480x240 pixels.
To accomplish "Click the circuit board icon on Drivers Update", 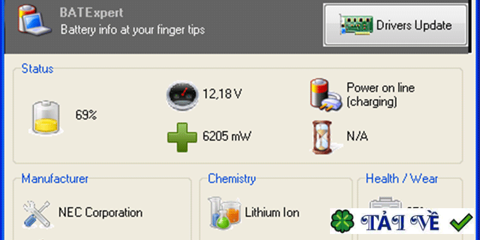I will coord(356,25).
